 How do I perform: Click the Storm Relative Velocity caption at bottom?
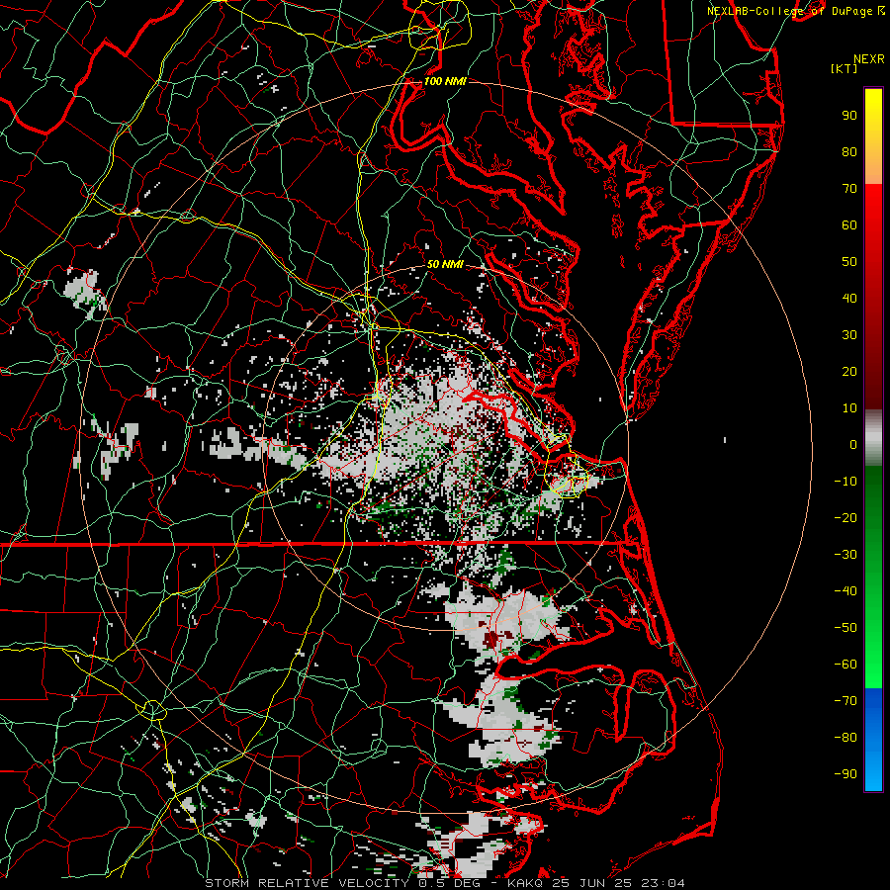444,883
